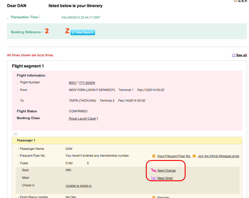
Task: Click orange arrow icon before Join the Infinity MileageLands
Action: tap(194, 156)
